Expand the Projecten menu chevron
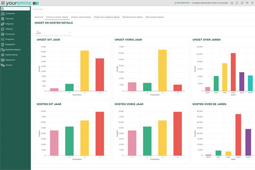Image resolution: width=255 pixels, height=170 pixels. [29, 39]
